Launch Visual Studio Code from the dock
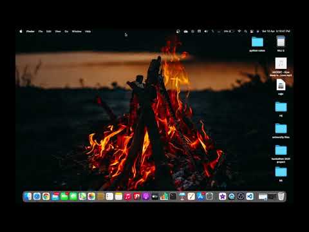 coord(250,197)
